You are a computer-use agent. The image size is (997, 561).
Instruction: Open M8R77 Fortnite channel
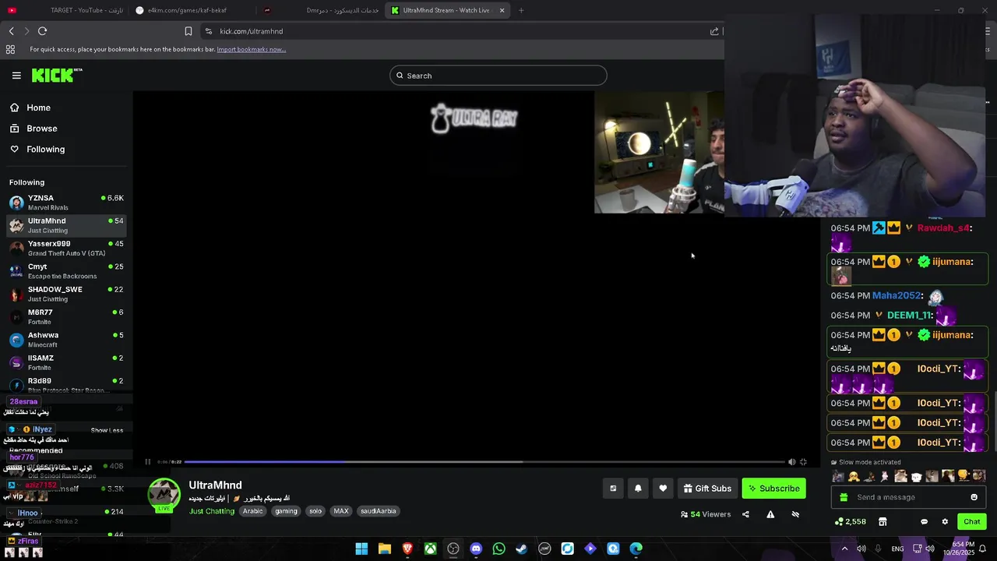(x=66, y=316)
